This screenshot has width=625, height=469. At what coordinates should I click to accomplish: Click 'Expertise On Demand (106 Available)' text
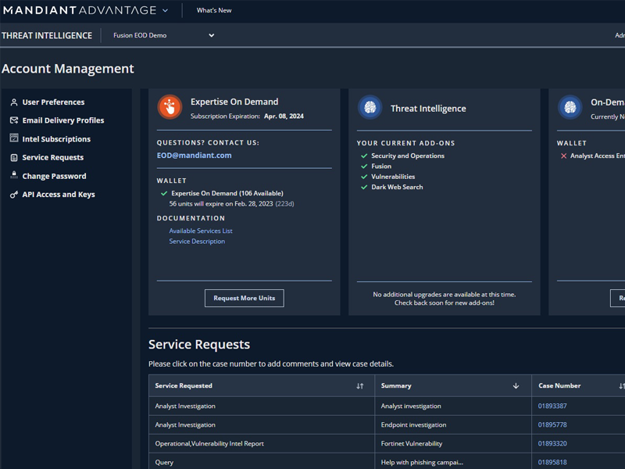click(x=227, y=193)
